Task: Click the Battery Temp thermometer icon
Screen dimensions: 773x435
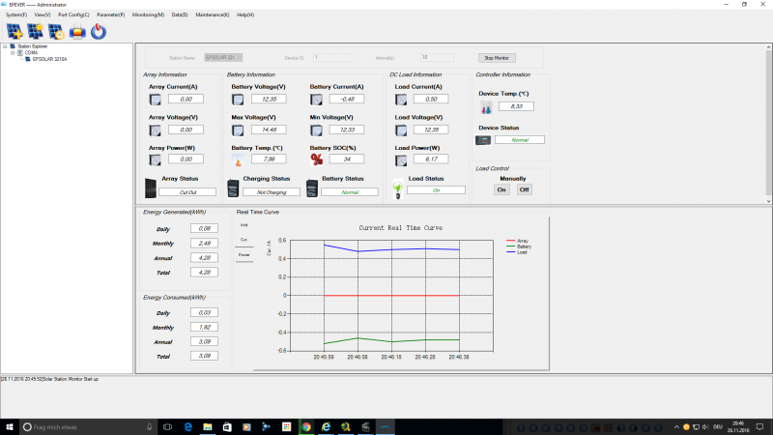Action: [238, 159]
